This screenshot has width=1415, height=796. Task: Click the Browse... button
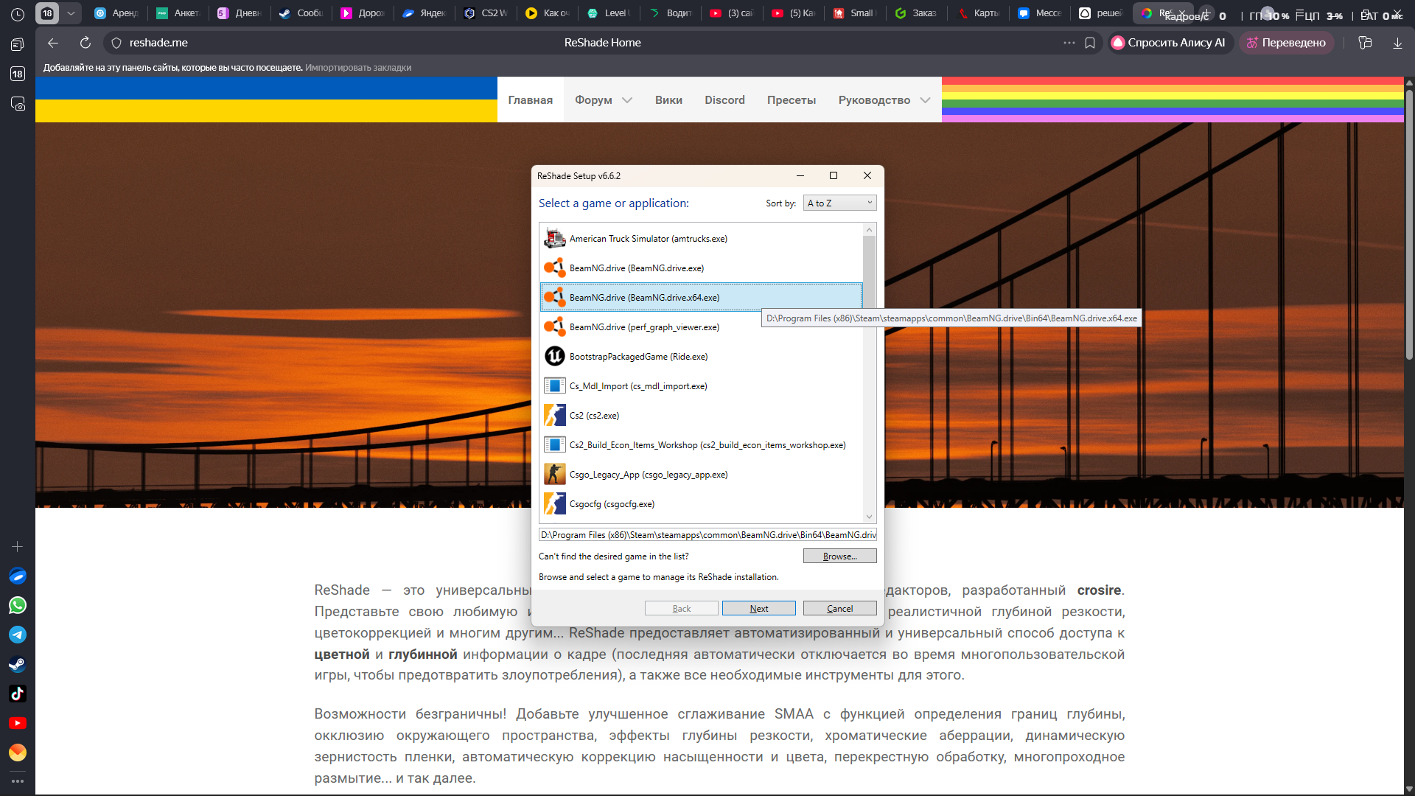click(x=839, y=556)
